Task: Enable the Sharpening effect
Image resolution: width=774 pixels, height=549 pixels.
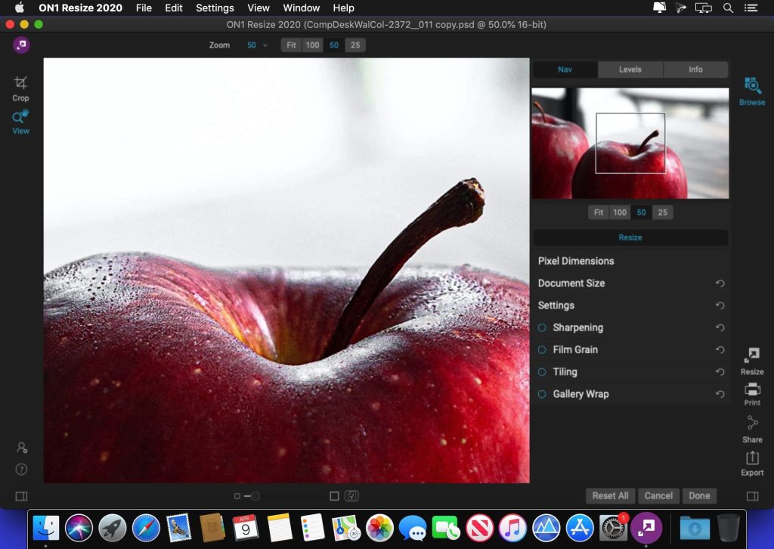Action: 540,327
